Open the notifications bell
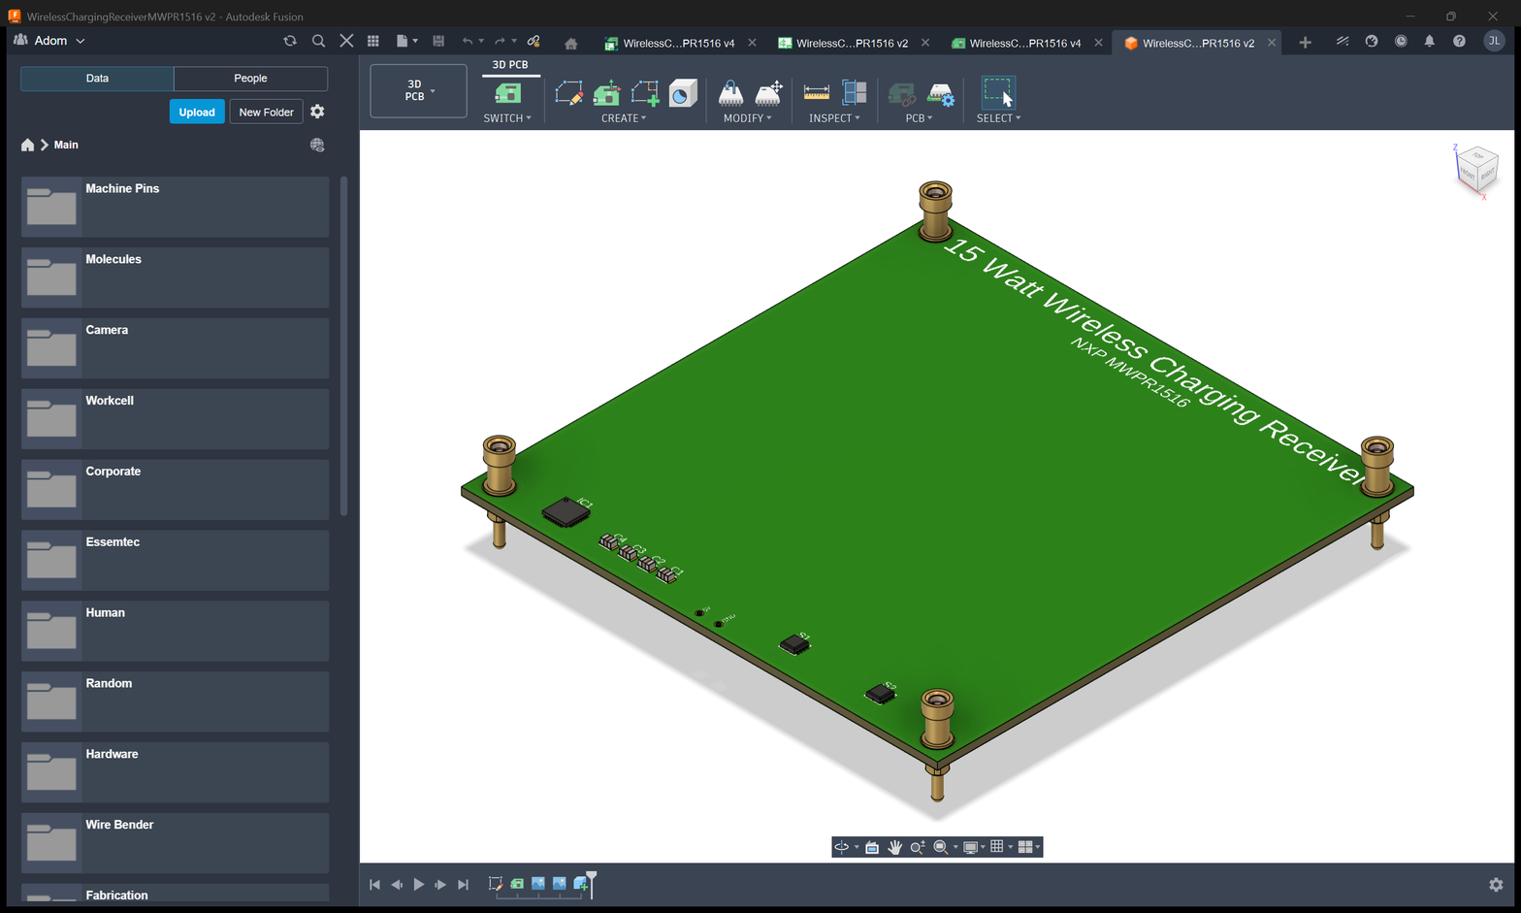Screen dimensions: 1521x913 click(x=1429, y=41)
